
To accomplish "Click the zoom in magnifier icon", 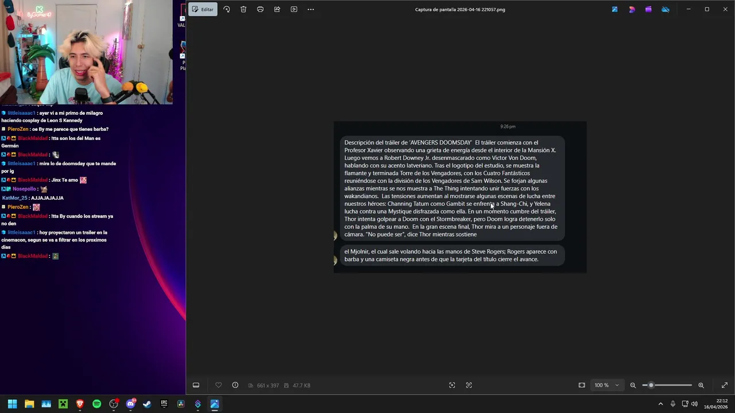I will [701, 385].
